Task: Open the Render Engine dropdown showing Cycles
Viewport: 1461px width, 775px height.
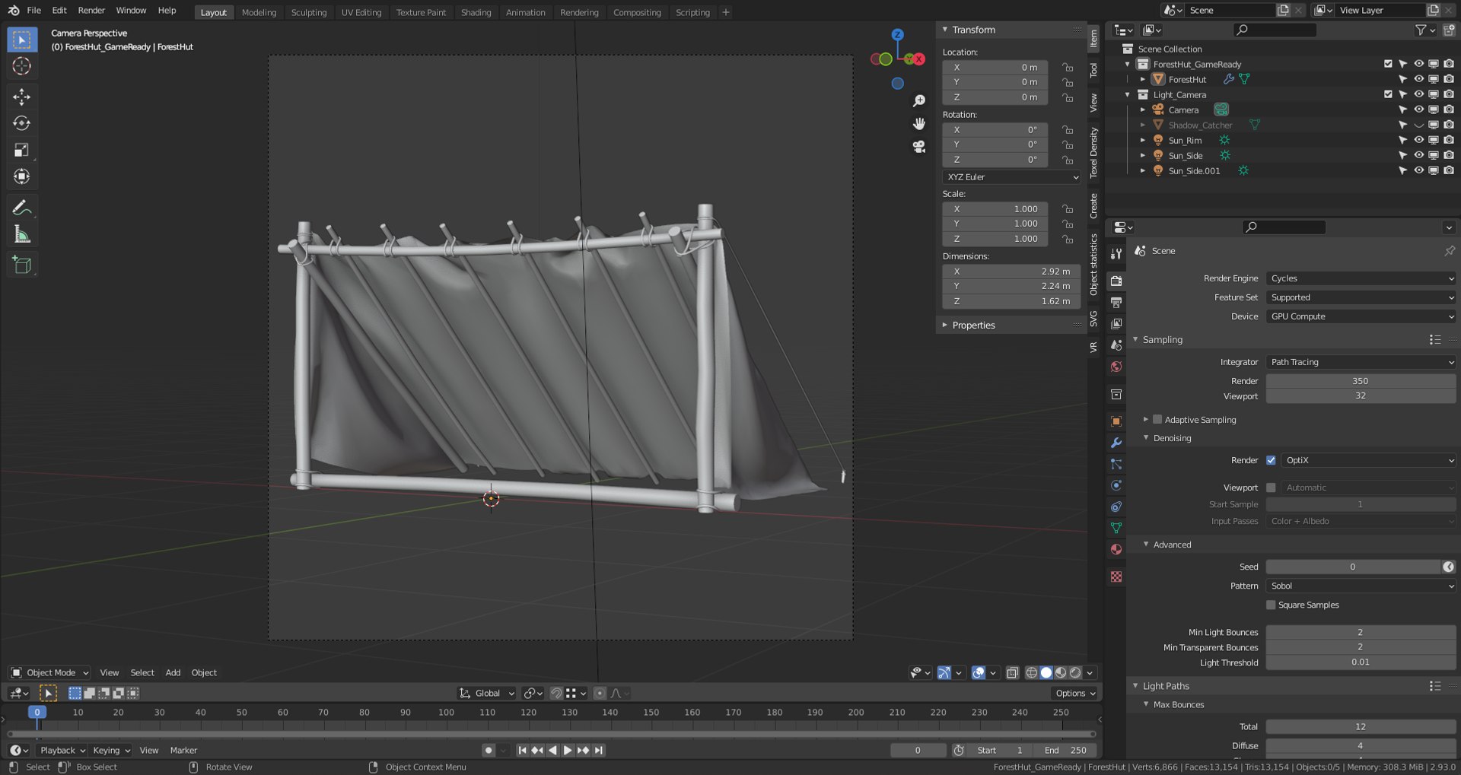Action: [x=1361, y=278]
